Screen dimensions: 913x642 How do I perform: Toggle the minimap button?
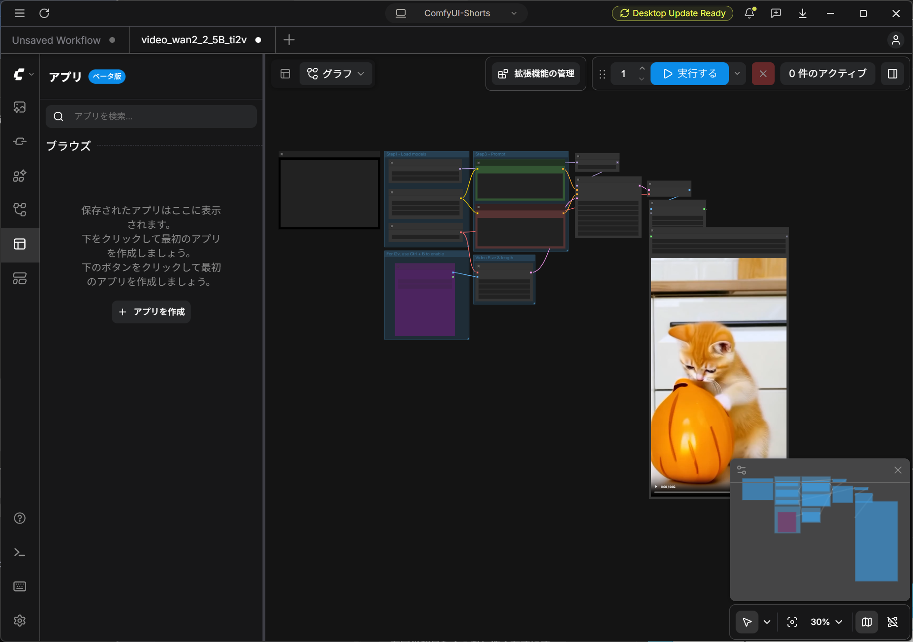tap(867, 622)
